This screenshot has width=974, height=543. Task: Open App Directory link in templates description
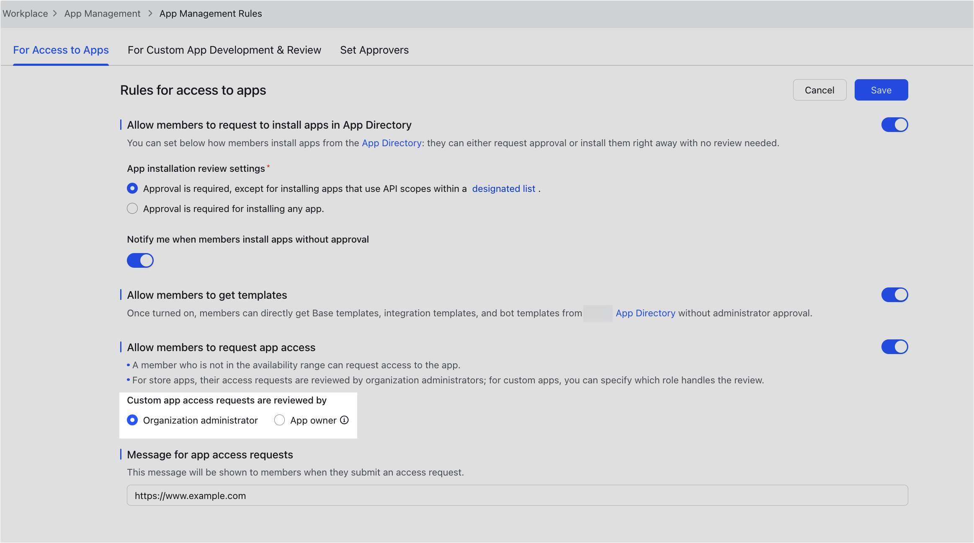pos(645,313)
